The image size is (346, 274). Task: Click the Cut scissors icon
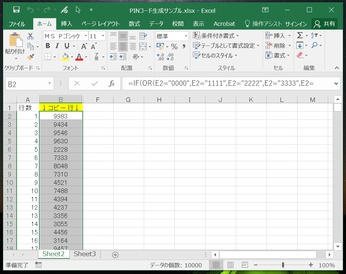[x=30, y=36]
